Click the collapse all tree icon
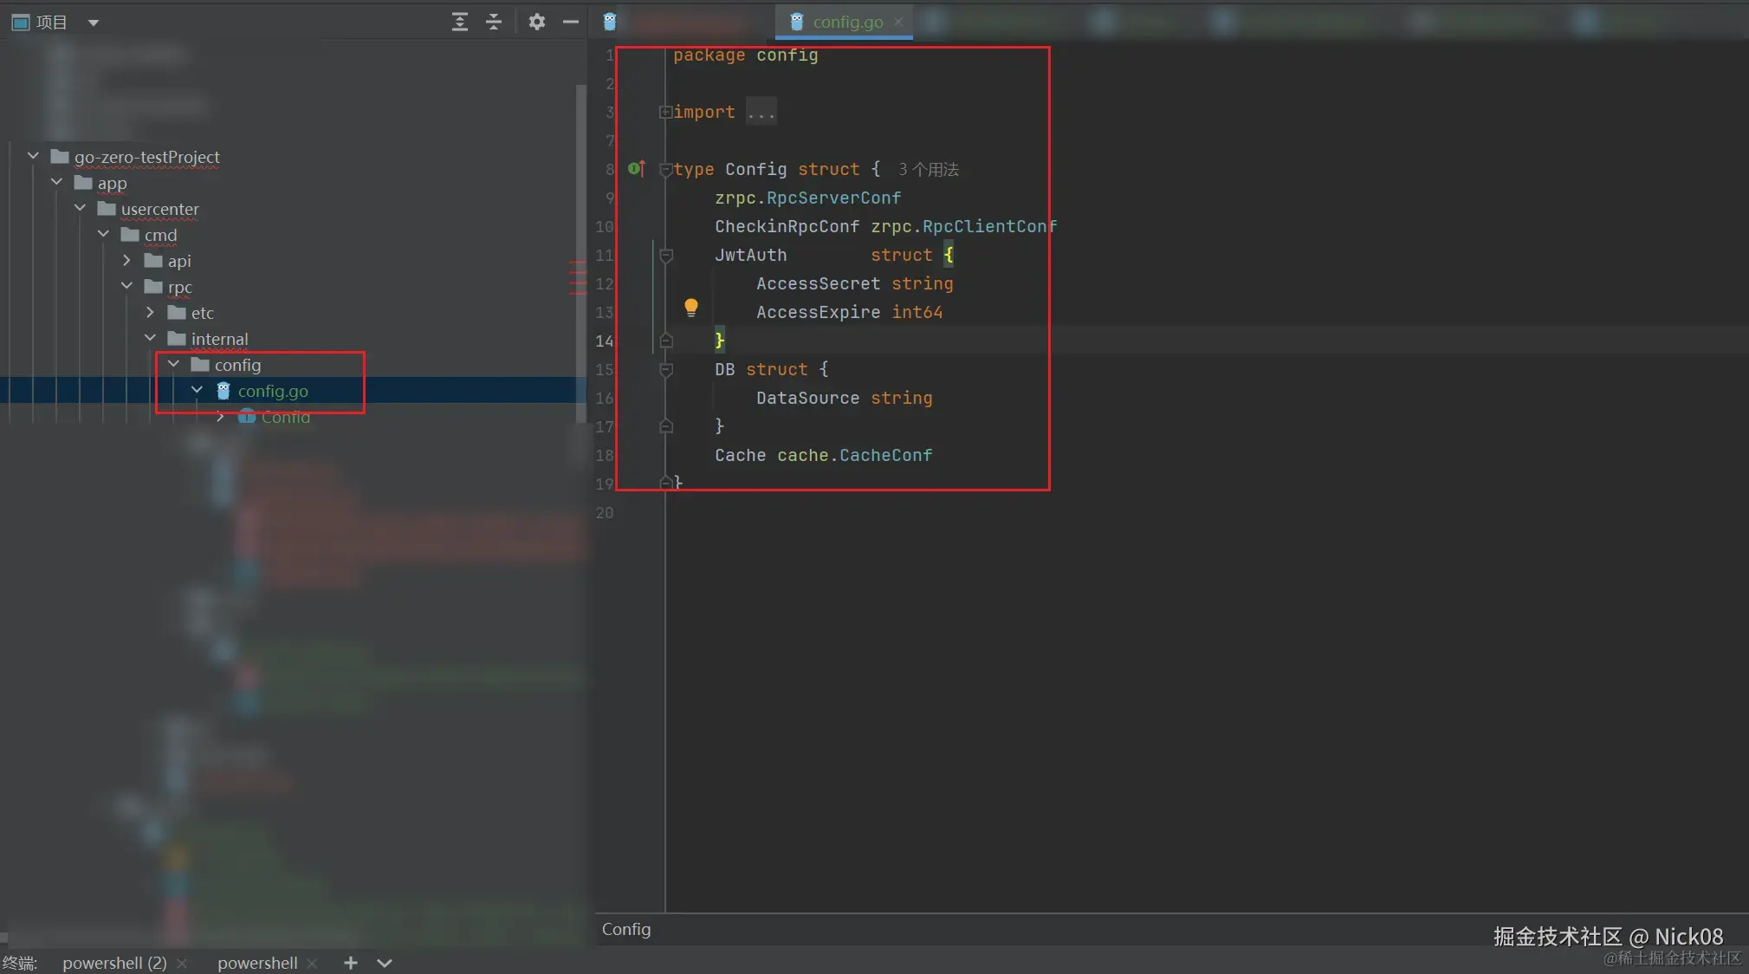 click(x=494, y=22)
